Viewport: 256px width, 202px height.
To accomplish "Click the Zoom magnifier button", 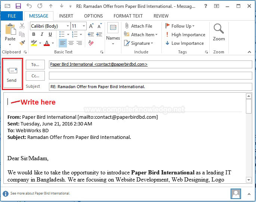I will (x=219, y=32).
